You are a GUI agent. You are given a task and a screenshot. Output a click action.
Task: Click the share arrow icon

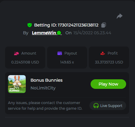[x=120, y=16]
